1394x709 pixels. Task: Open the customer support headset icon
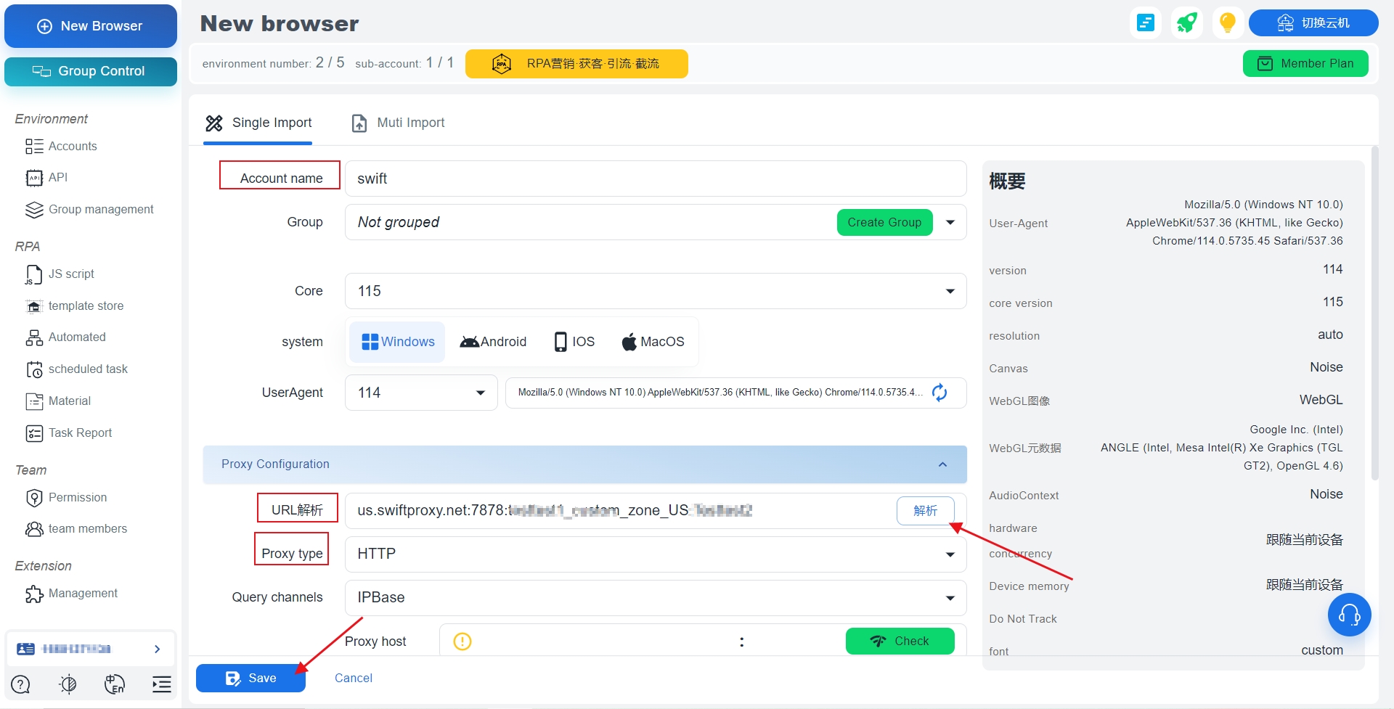[x=1349, y=615]
